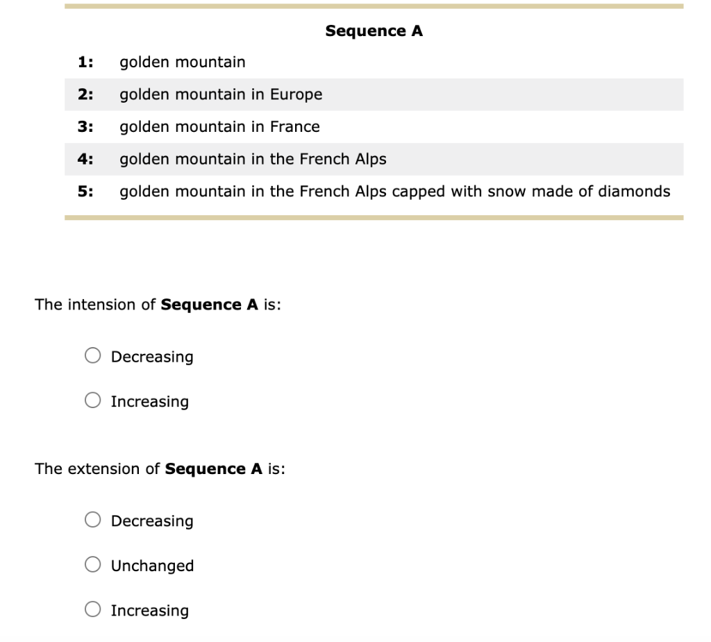The image size is (711, 642).
Task: Click row 4 golden mountain in the French Alps
Action: pos(253,159)
